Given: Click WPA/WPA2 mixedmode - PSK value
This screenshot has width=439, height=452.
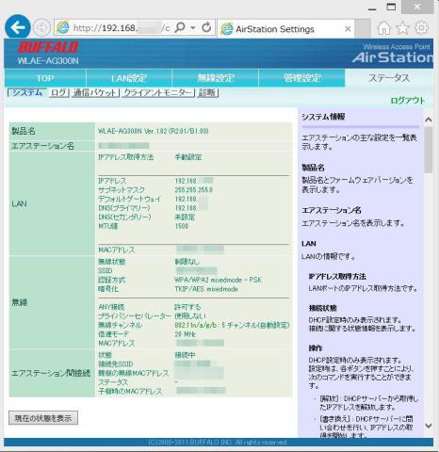Looking at the screenshot, I should (x=218, y=280).
